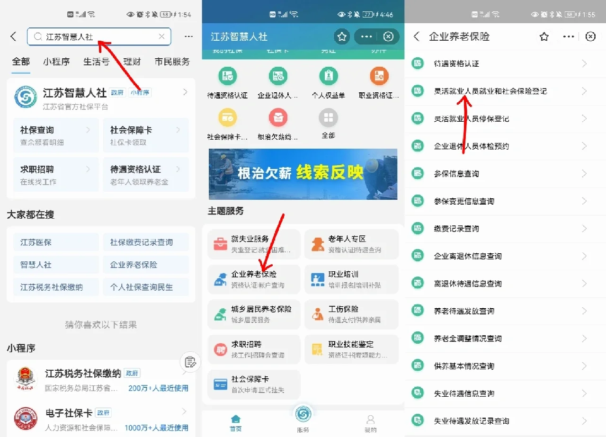606x437 pixels.
Task: Search the suggested term 个人社保查询民生
Action: (146, 287)
